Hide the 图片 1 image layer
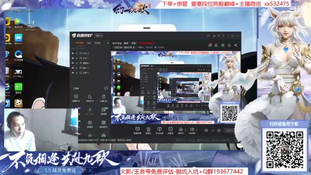Screen dimensions: 311x175 tap(73, 68)
